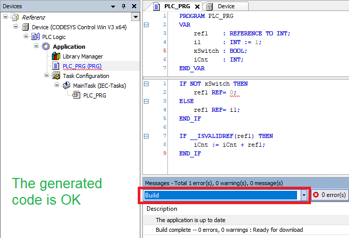Close the PLC_PRG editor tab
This screenshot has width=349, height=238.
(x=198, y=6)
